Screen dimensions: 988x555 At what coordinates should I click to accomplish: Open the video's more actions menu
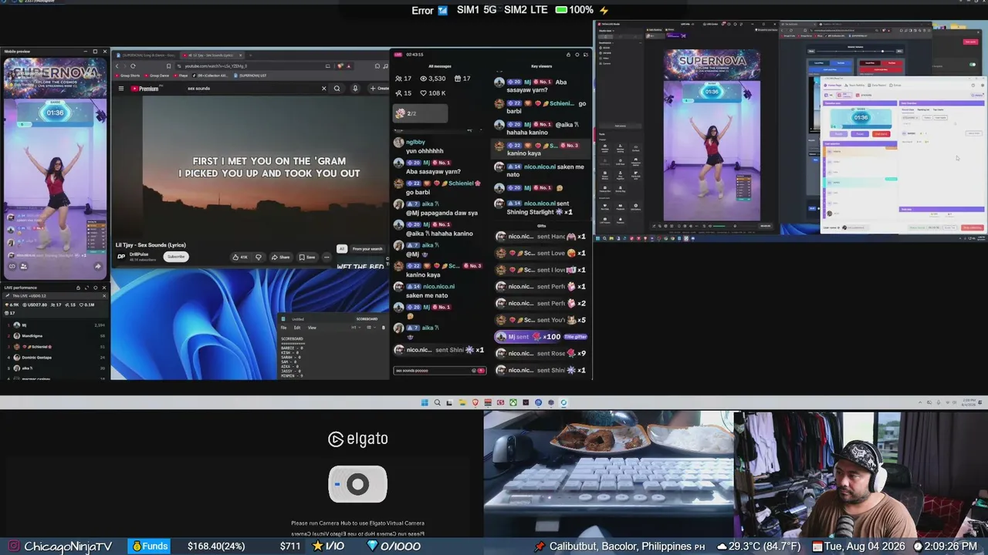point(327,257)
